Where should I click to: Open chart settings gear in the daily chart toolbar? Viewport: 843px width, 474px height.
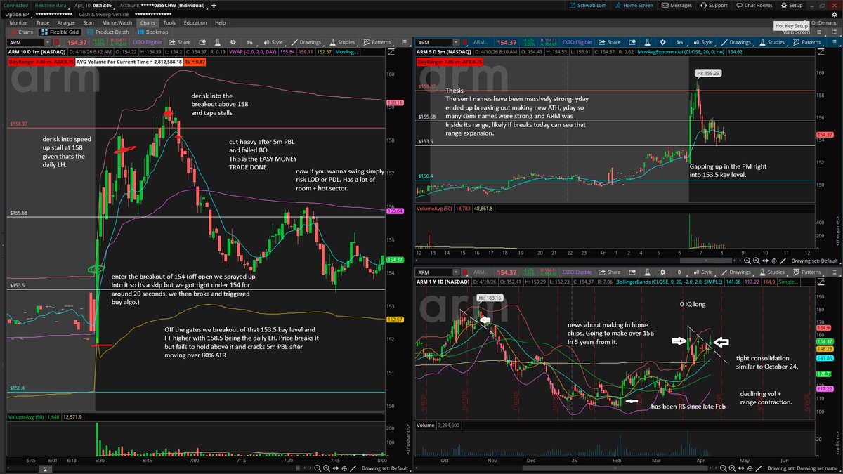(x=662, y=272)
